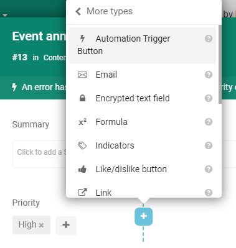Click the lock icon for Encrypted text field
The width and height of the screenshot is (236, 248).
click(82, 98)
